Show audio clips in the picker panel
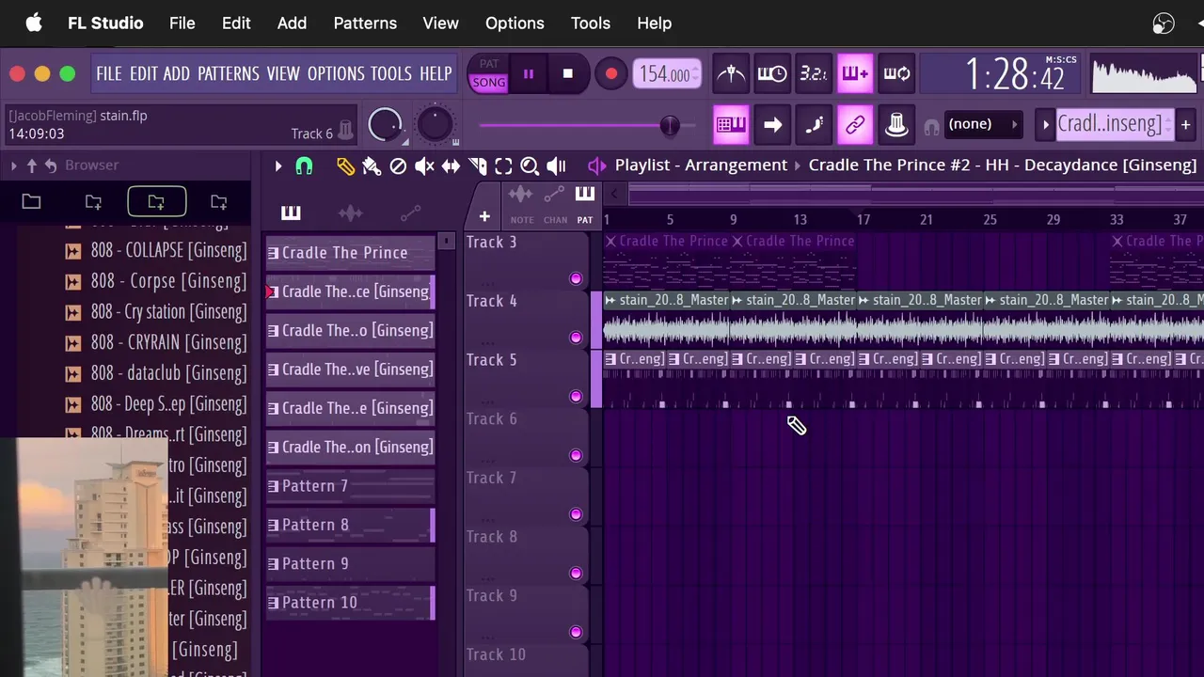 (350, 213)
